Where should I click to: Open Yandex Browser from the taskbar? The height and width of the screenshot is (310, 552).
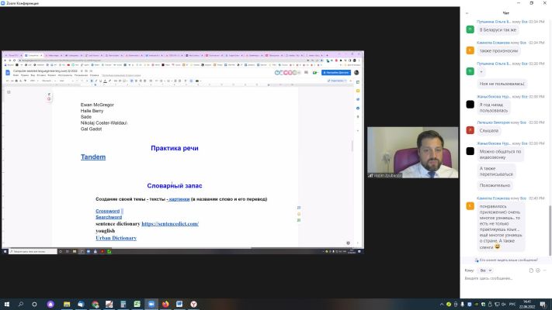tap(193, 304)
